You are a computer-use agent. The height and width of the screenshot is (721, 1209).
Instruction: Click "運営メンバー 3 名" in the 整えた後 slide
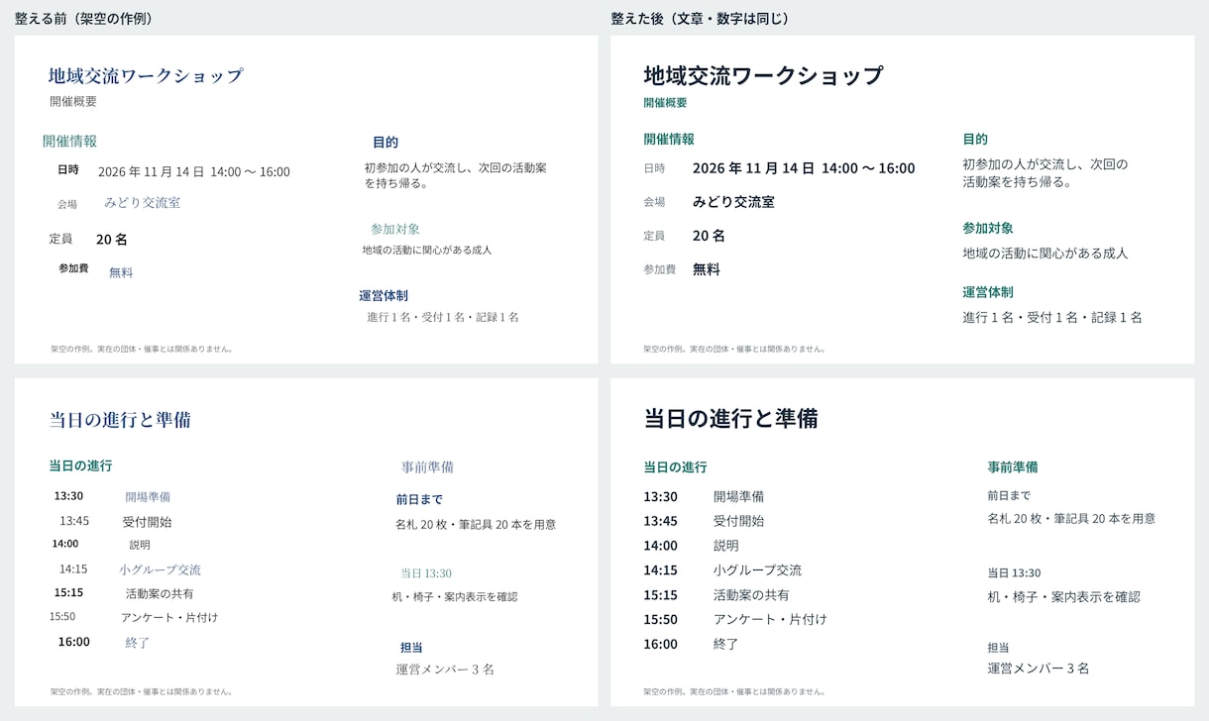(x=1038, y=669)
